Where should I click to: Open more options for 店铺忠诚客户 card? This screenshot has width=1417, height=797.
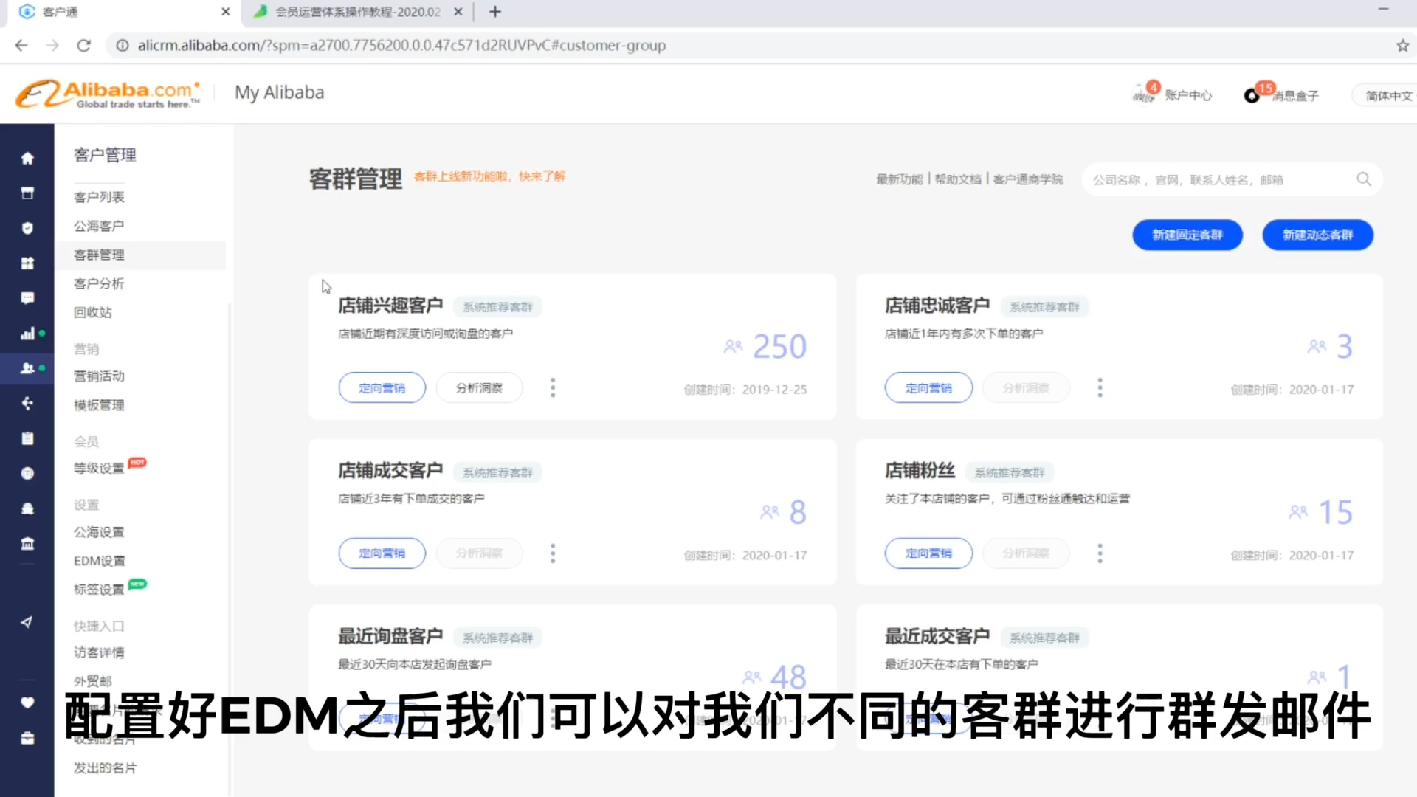coord(1100,388)
